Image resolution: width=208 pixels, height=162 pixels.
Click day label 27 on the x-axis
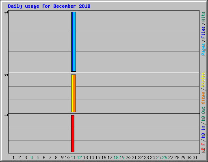coord(171,158)
